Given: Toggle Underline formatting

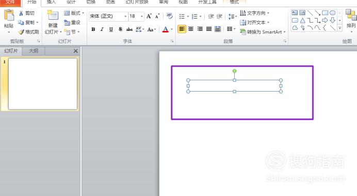Looking at the screenshot, I should pyautogui.click(x=111, y=29).
